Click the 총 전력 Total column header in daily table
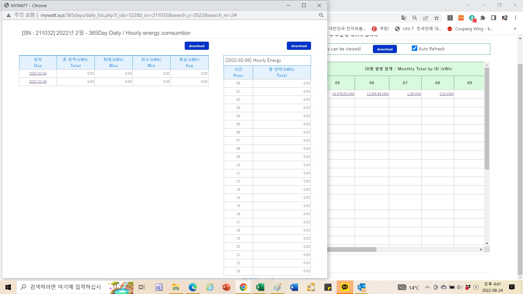 point(76,63)
